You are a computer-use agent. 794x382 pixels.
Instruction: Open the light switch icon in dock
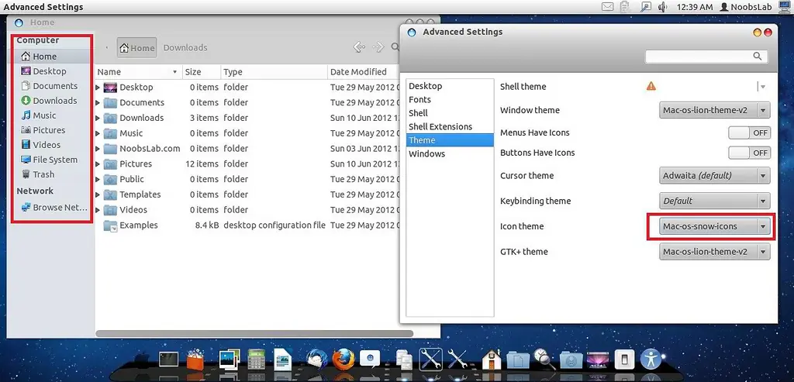coord(624,360)
